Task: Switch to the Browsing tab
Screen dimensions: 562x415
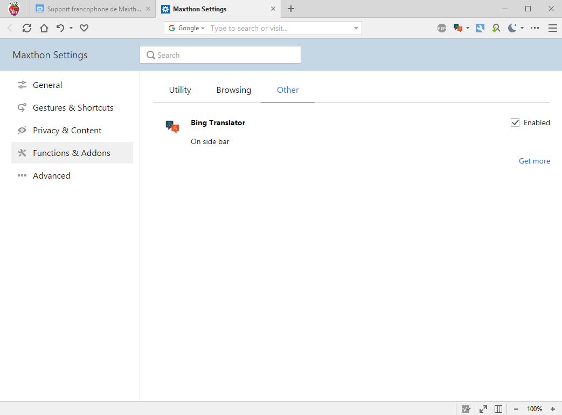Action: [x=234, y=90]
